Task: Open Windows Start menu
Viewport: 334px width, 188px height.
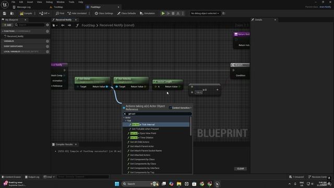Action: (x=117, y=184)
